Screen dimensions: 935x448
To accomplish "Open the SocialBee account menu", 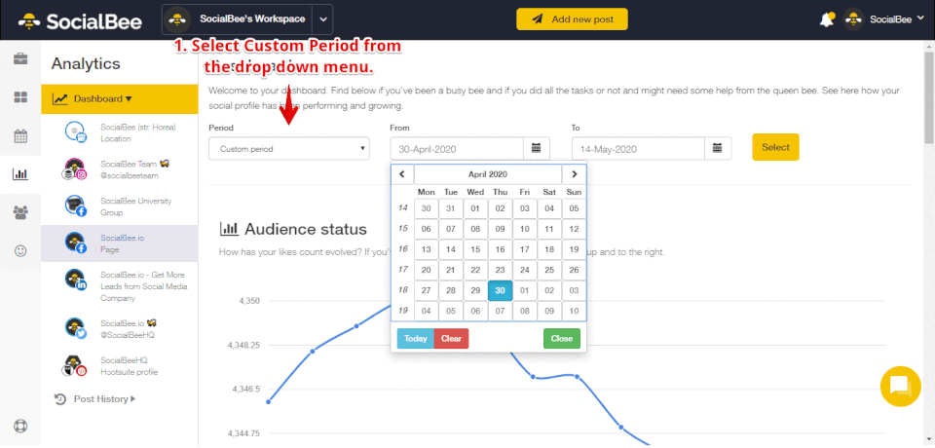I will point(879,19).
